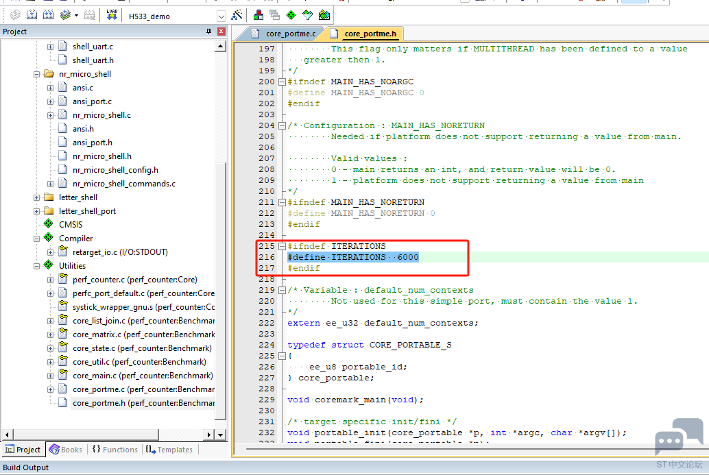The height and width of the screenshot is (475, 709).
Task: Open the Batch Build dropdown arrow
Action: pyautogui.click(x=76, y=15)
